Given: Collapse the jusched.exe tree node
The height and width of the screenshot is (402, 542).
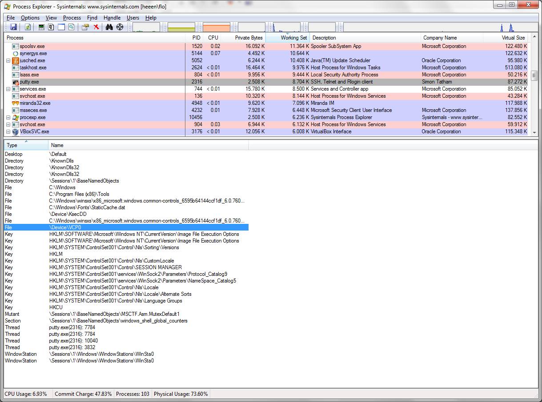Looking at the screenshot, I should pyautogui.click(x=8, y=60).
